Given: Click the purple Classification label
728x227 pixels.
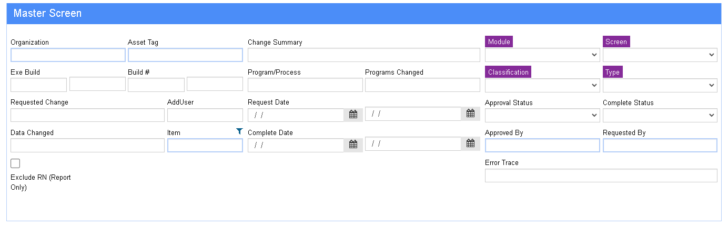Looking at the screenshot, I should coord(508,72).
